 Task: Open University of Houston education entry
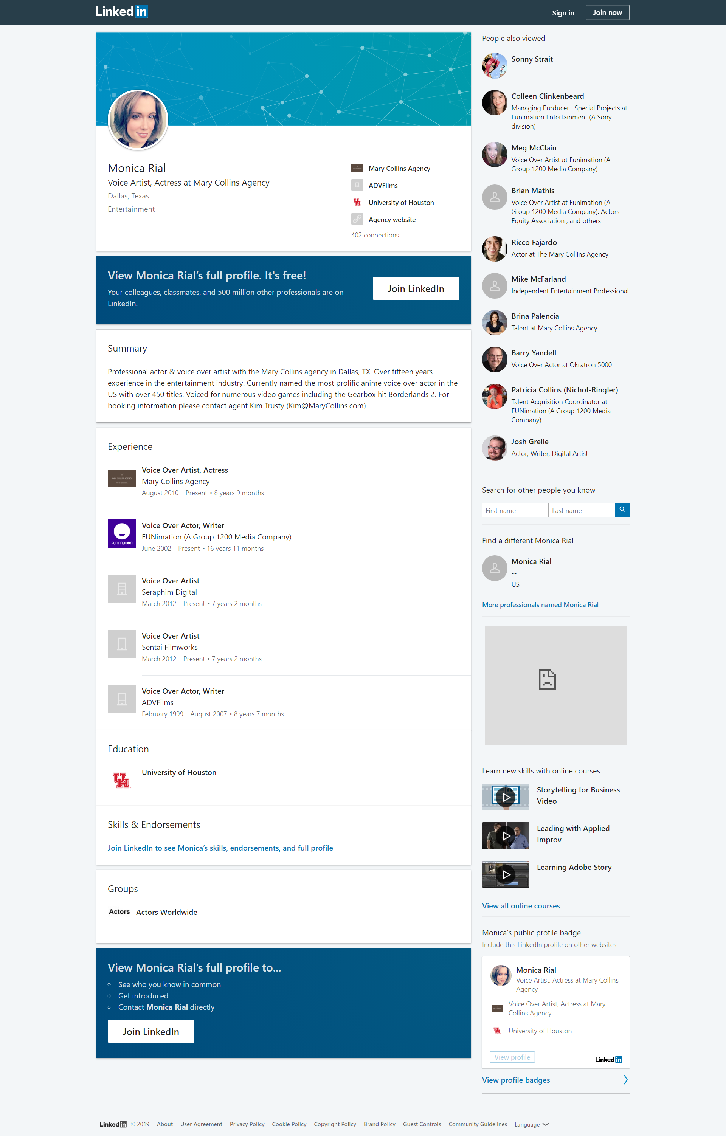(179, 772)
